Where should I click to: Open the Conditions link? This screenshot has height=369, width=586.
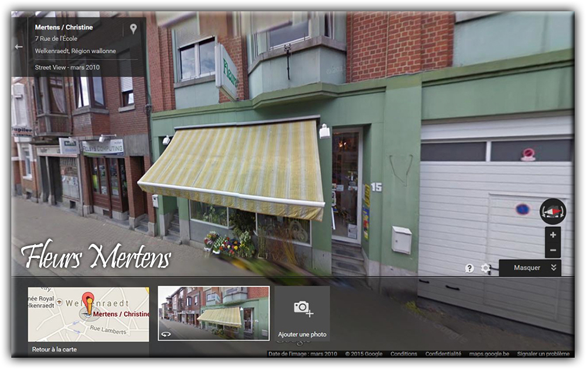[404, 354]
